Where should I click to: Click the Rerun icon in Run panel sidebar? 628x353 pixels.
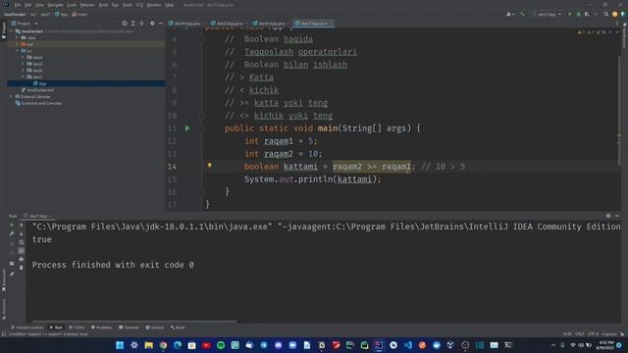click(x=12, y=226)
